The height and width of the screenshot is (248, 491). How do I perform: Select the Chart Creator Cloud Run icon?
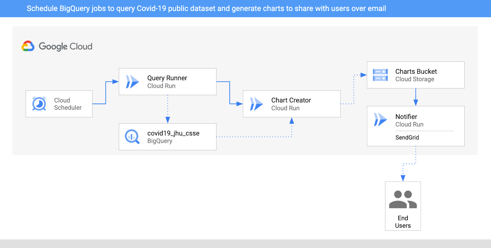[x=257, y=104]
